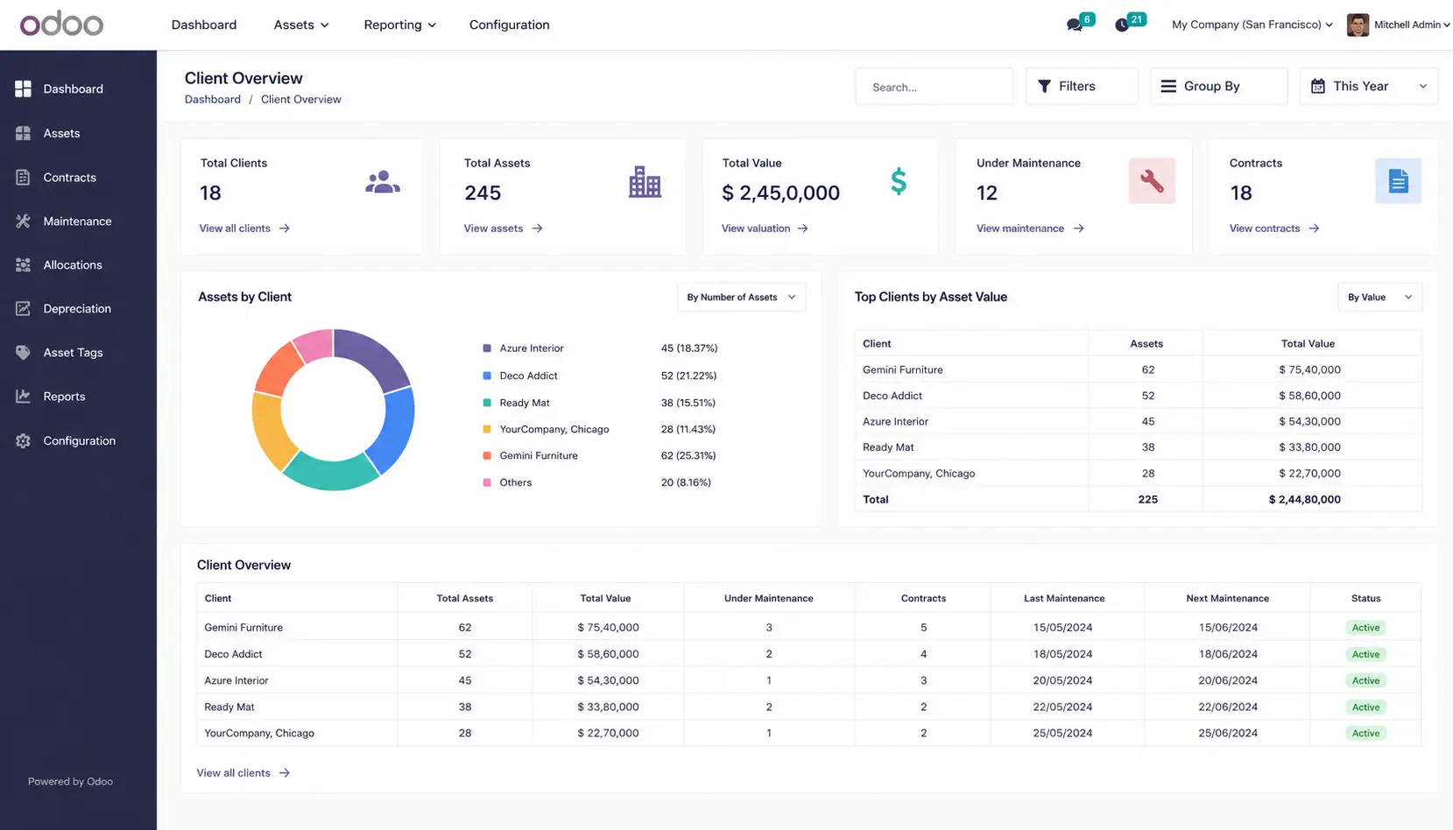Click the Total Assets building icon

645,182
